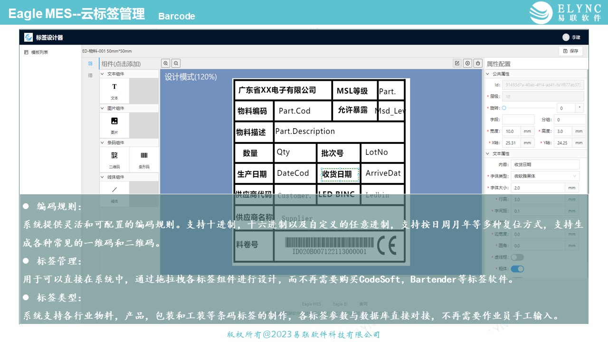Select the 物料编码 label cell

coord(252,111)
